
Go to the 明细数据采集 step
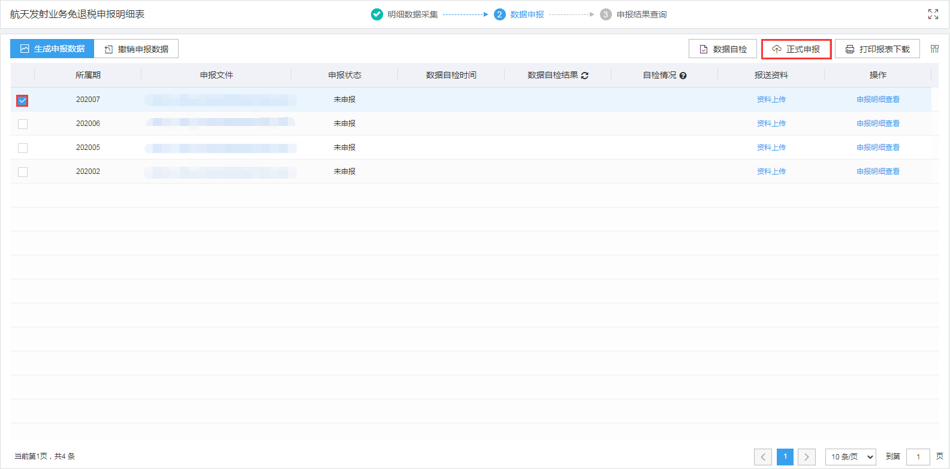(412, 14)
